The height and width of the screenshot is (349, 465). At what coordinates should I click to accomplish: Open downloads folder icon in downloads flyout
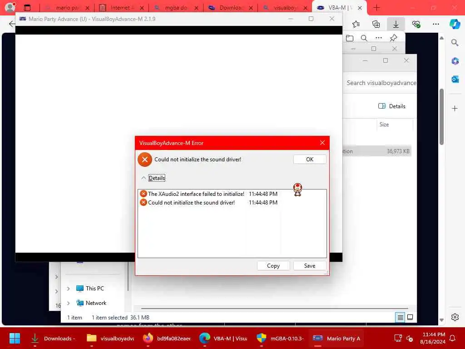[350, 38]
